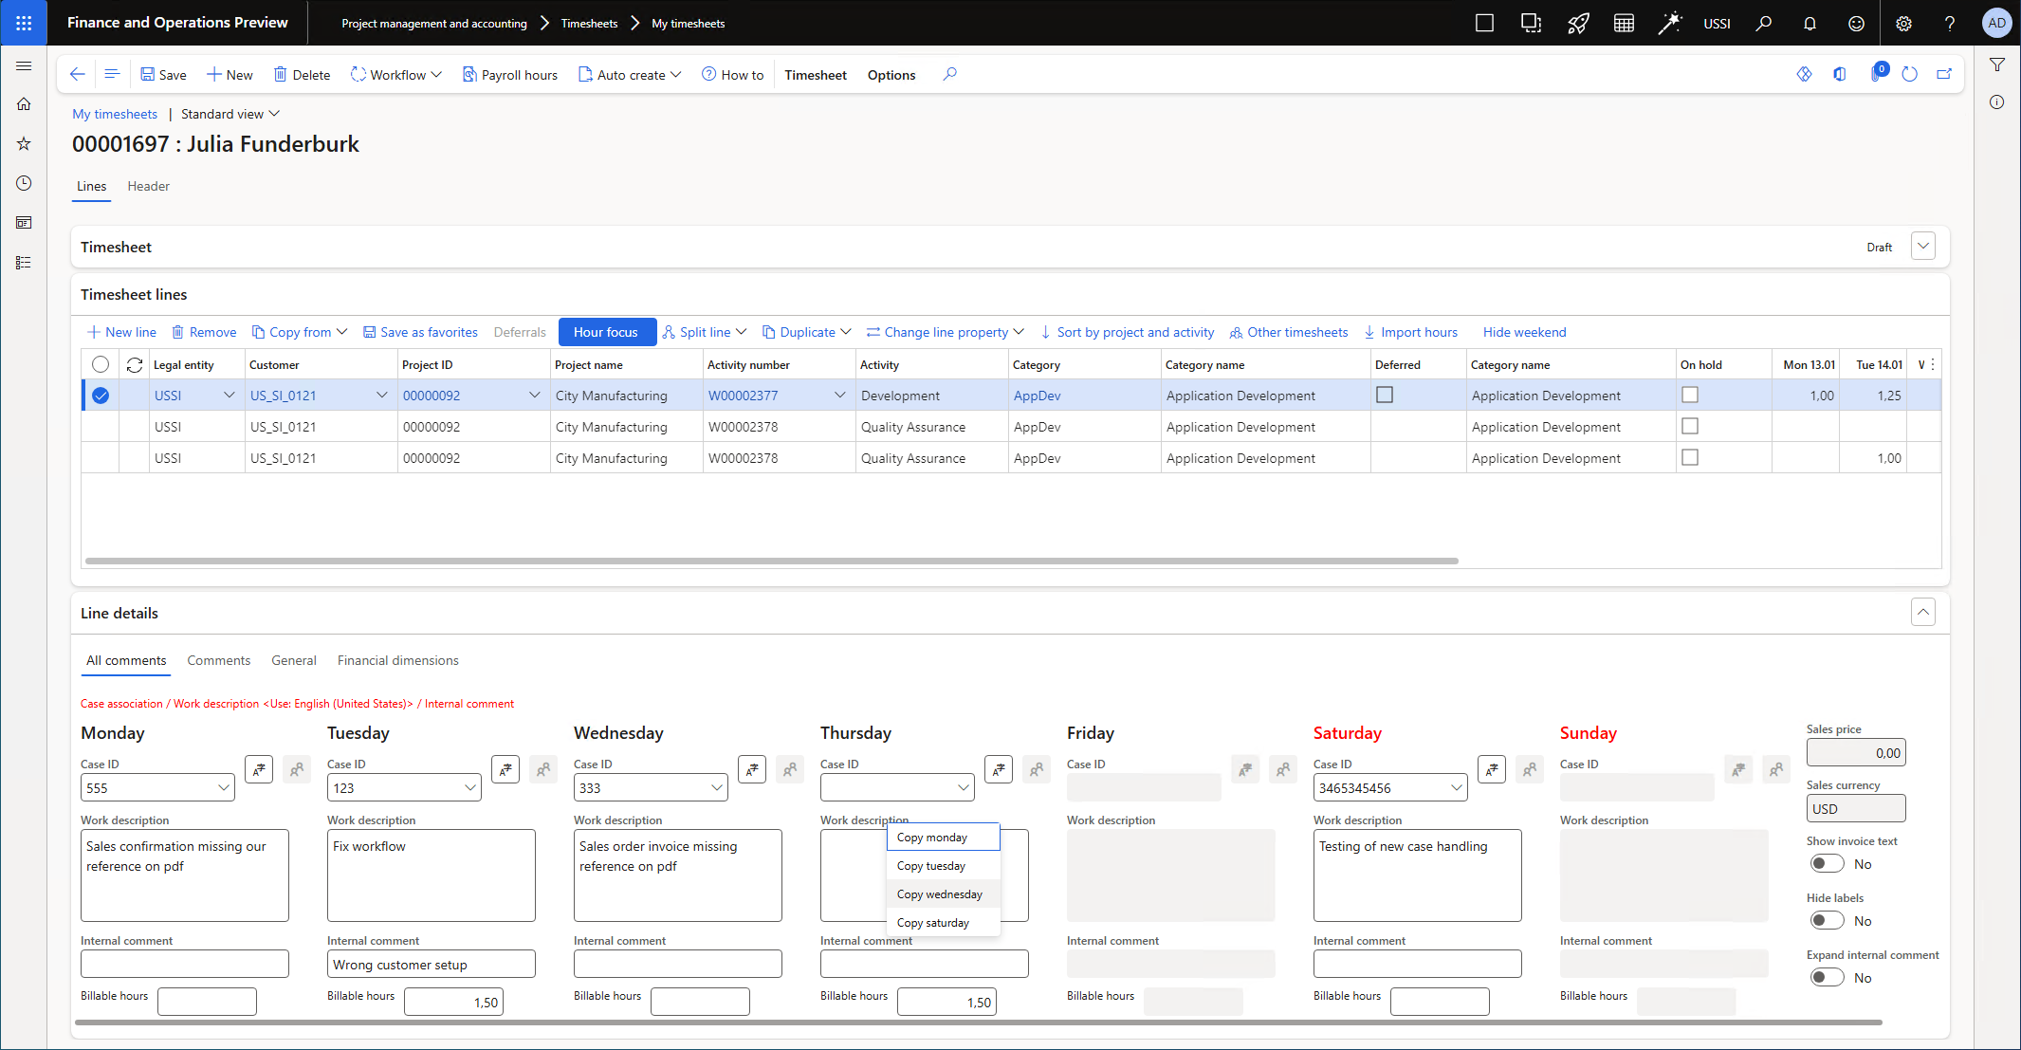
Task: Open the settings gear icon
Action: coord(1903,24)
